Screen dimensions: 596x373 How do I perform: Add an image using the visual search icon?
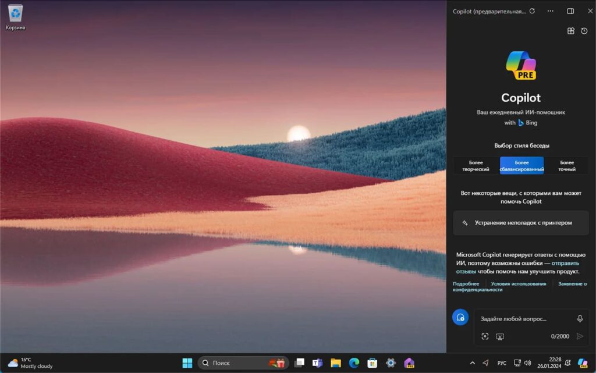(x=485, y=336)
